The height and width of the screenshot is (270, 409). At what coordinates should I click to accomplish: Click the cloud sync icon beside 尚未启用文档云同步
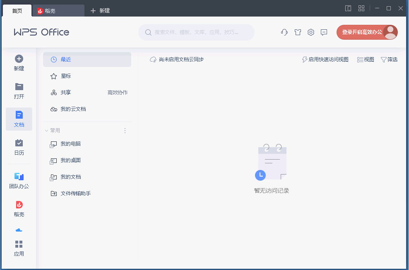tap(153, 60)
